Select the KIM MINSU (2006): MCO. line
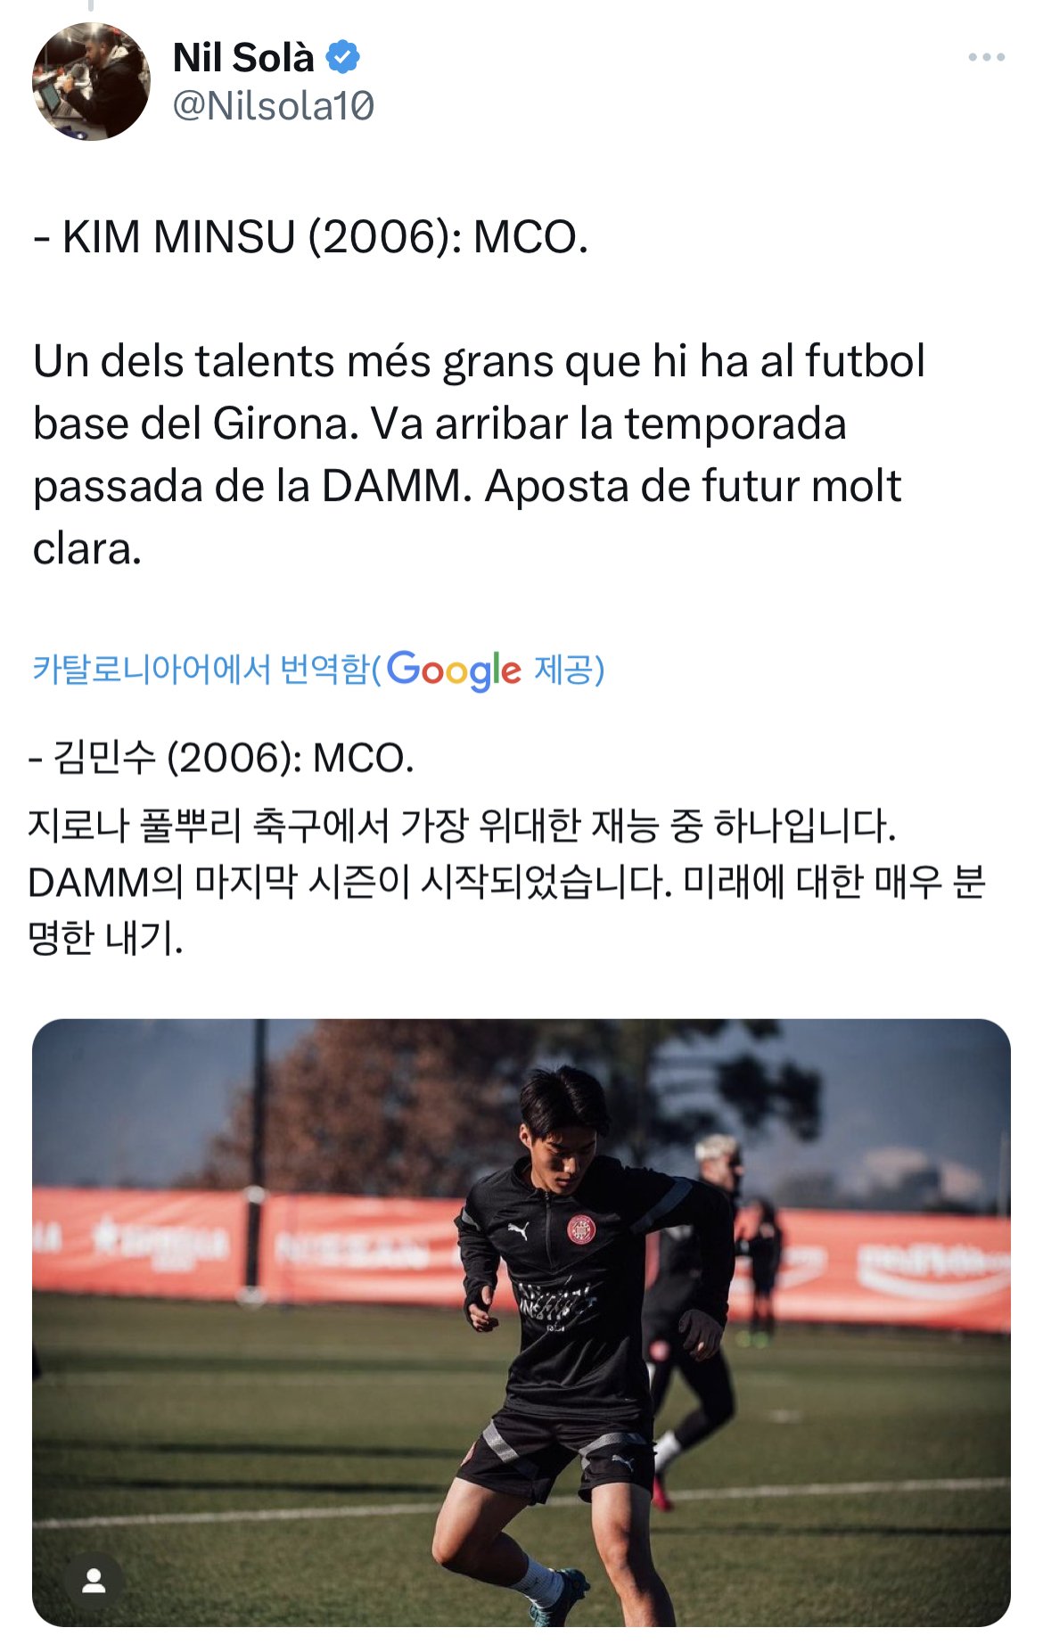This screenshot has width=1043, height=1644. [310, 237]
